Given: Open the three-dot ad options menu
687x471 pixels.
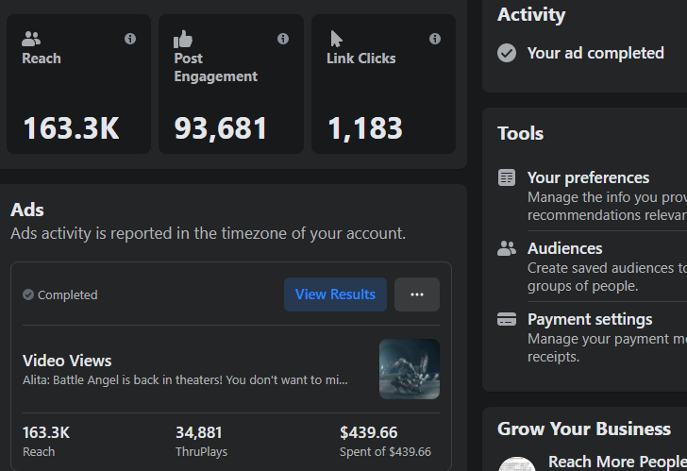Looking at the screenshot, I should pos(417,294).
